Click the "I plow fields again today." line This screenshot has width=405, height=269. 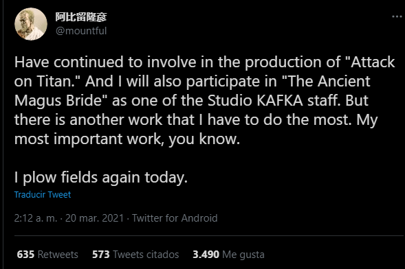pyautogui.click(x=100, y=178)
